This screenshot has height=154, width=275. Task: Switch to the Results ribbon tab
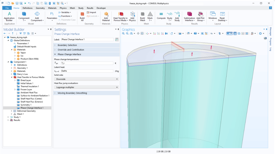click(90, 8)
